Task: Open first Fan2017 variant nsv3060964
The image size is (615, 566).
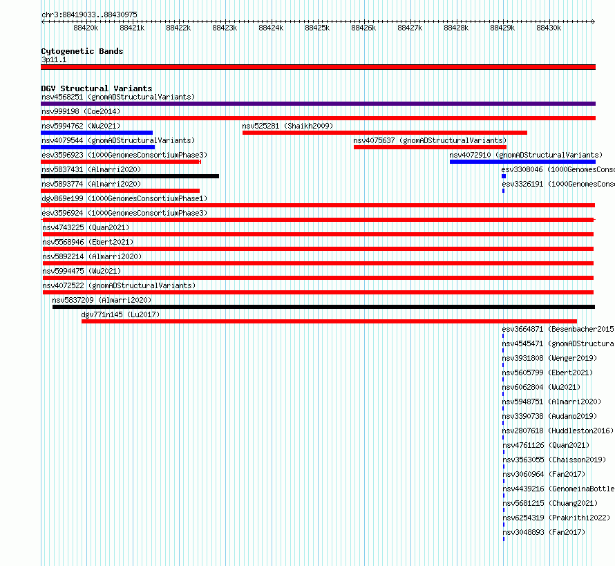Action: click(x=544, y=474)
